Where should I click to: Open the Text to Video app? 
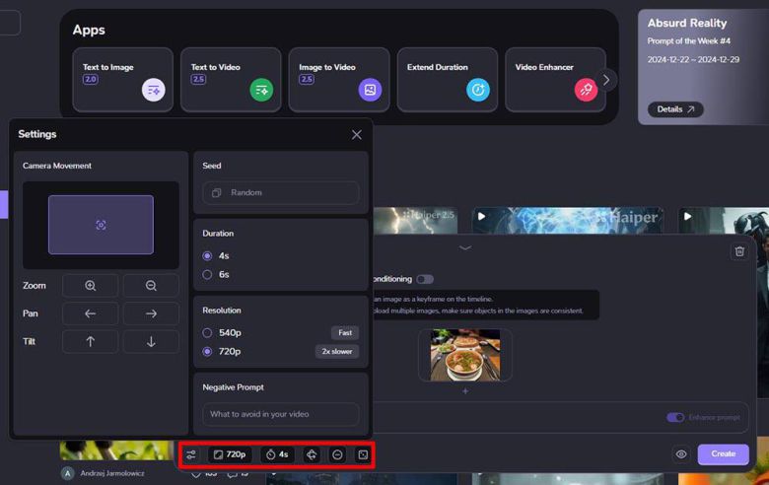232,79
